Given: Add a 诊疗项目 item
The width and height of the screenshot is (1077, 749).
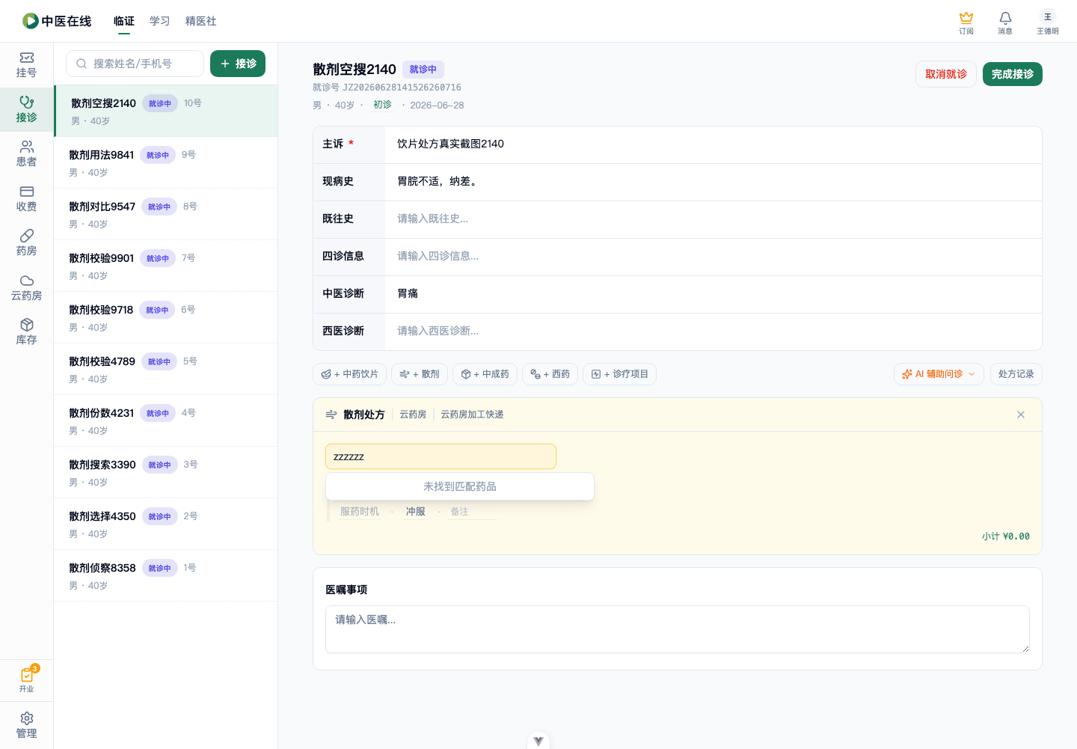Looking at the screenshot, I should coord(619,374).
